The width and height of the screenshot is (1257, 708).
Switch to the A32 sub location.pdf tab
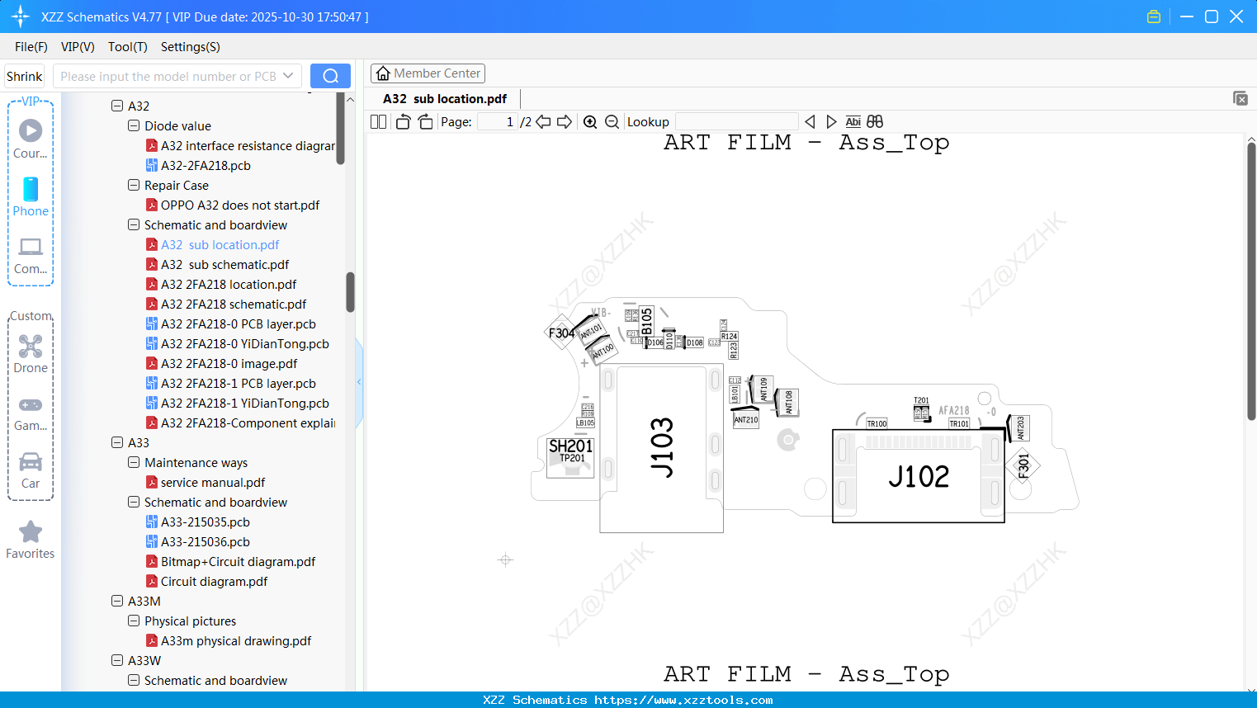pyautogui.click(x=443, y=98)
